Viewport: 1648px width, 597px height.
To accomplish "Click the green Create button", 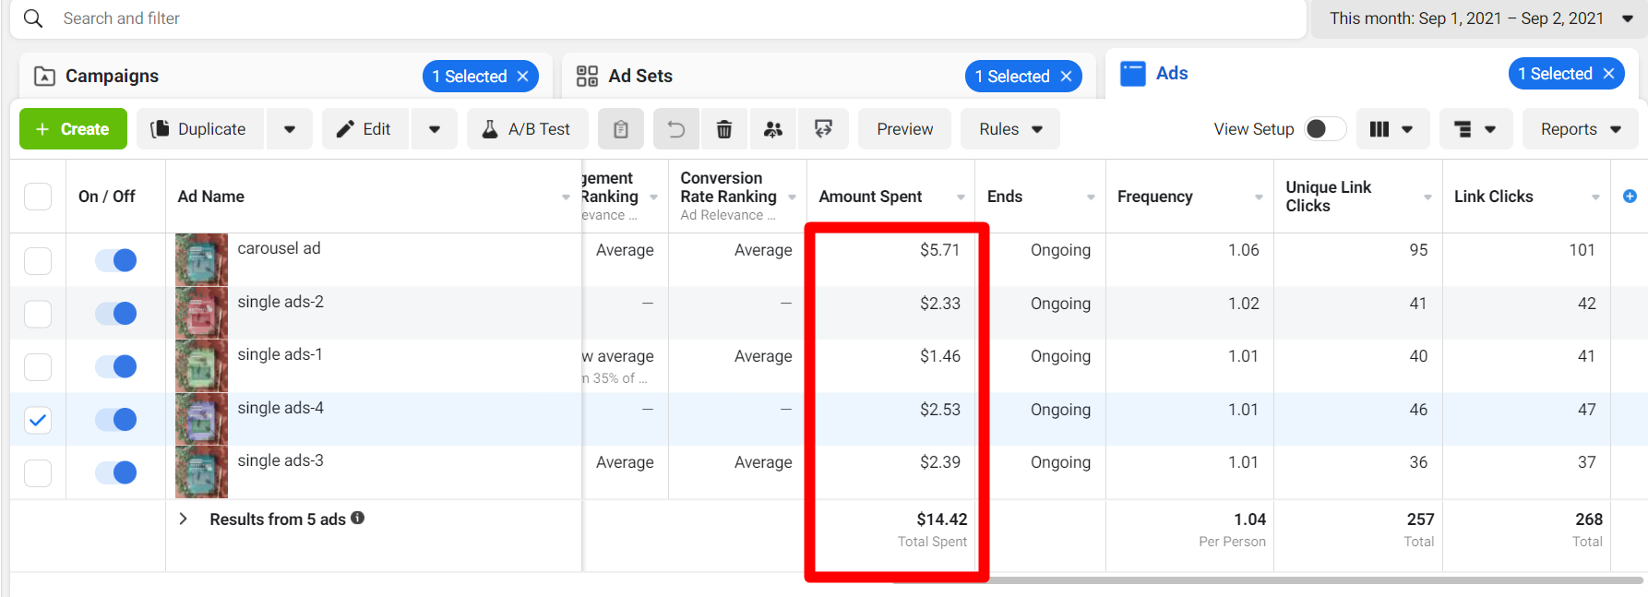I will tap(72, 129).
